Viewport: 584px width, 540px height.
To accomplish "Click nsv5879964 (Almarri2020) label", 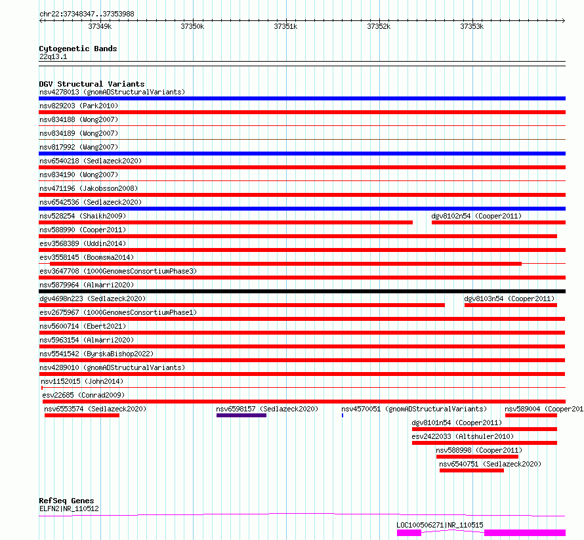I will (x=87, y=285).
